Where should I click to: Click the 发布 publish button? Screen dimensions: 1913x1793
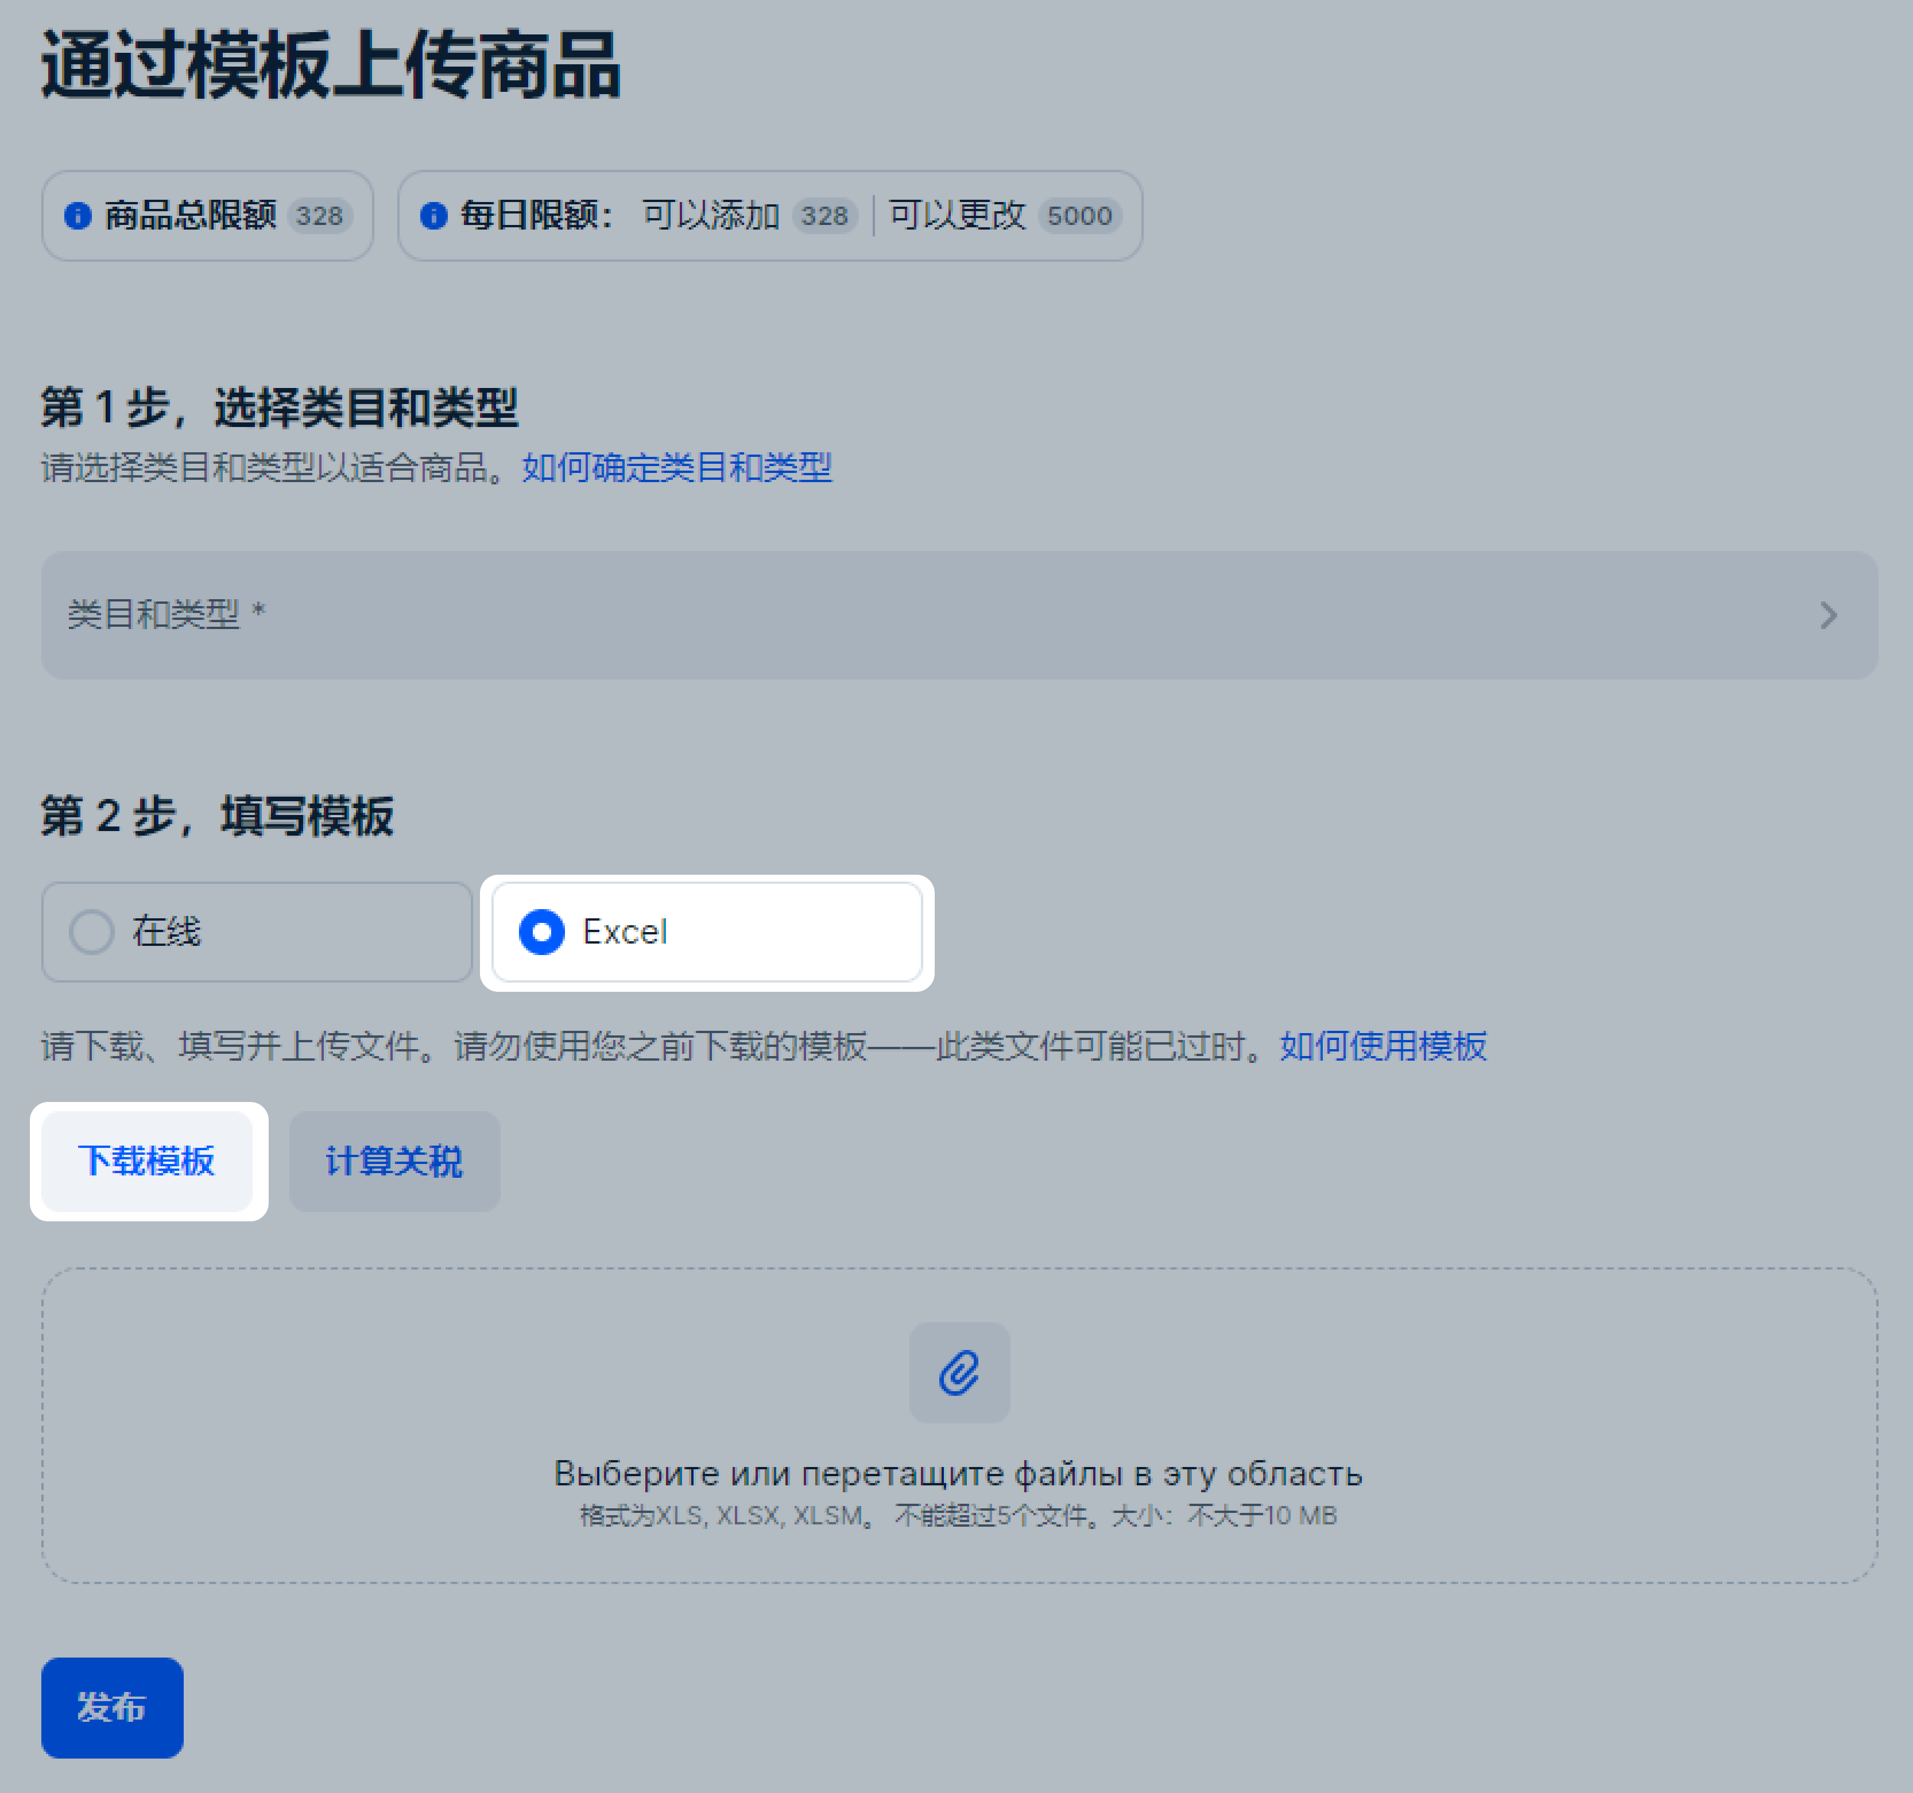(x=111, y=1707)
